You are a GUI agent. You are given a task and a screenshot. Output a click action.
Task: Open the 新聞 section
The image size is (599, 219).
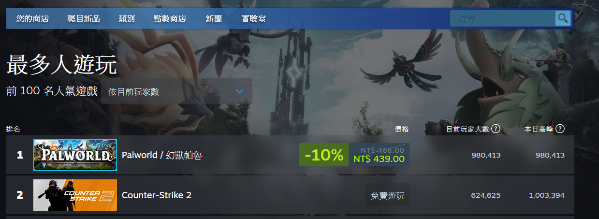click(214, 19)
